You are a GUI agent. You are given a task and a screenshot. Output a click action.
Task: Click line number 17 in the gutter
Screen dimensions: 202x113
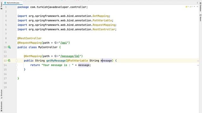[x=5, y=78]
